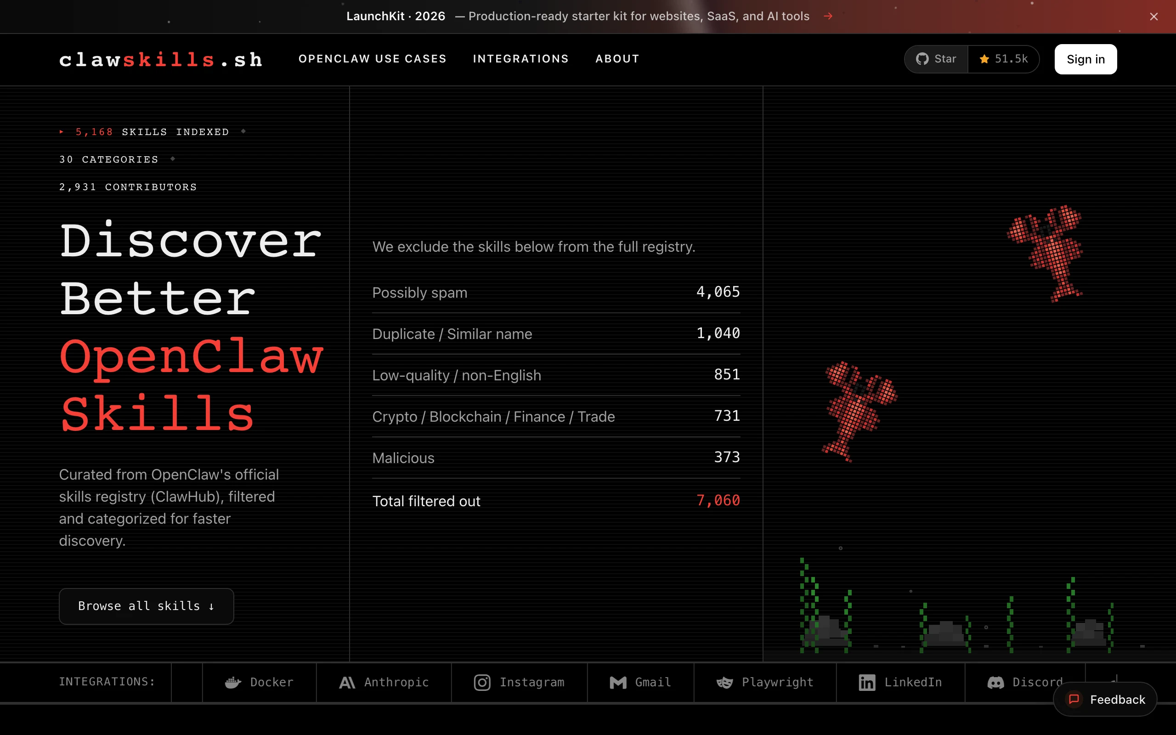Select the Anthropic logo icon
Screen dimensions: 1176x735
coord(347,683)
